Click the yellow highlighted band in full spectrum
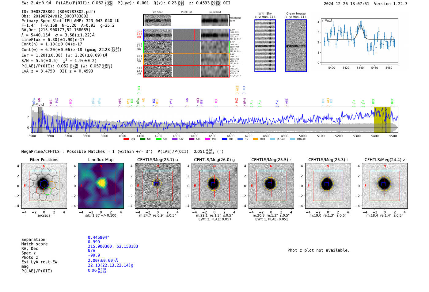 click(x=382, y=120)
